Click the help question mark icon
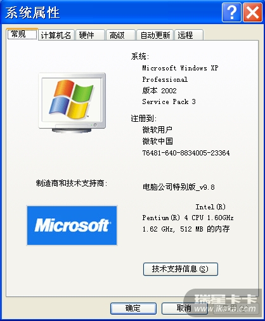265x321 pixels. 231,13
